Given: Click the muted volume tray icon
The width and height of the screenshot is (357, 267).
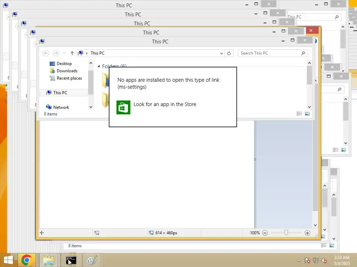Looking at the screenshot, I should coord(324,260).
